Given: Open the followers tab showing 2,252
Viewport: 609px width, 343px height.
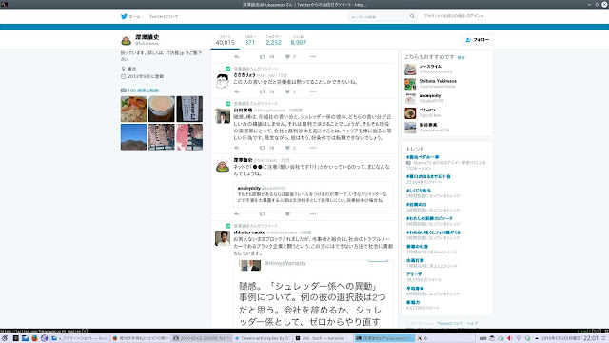Looking at the screenshot, I should click(x=273, y=40).
